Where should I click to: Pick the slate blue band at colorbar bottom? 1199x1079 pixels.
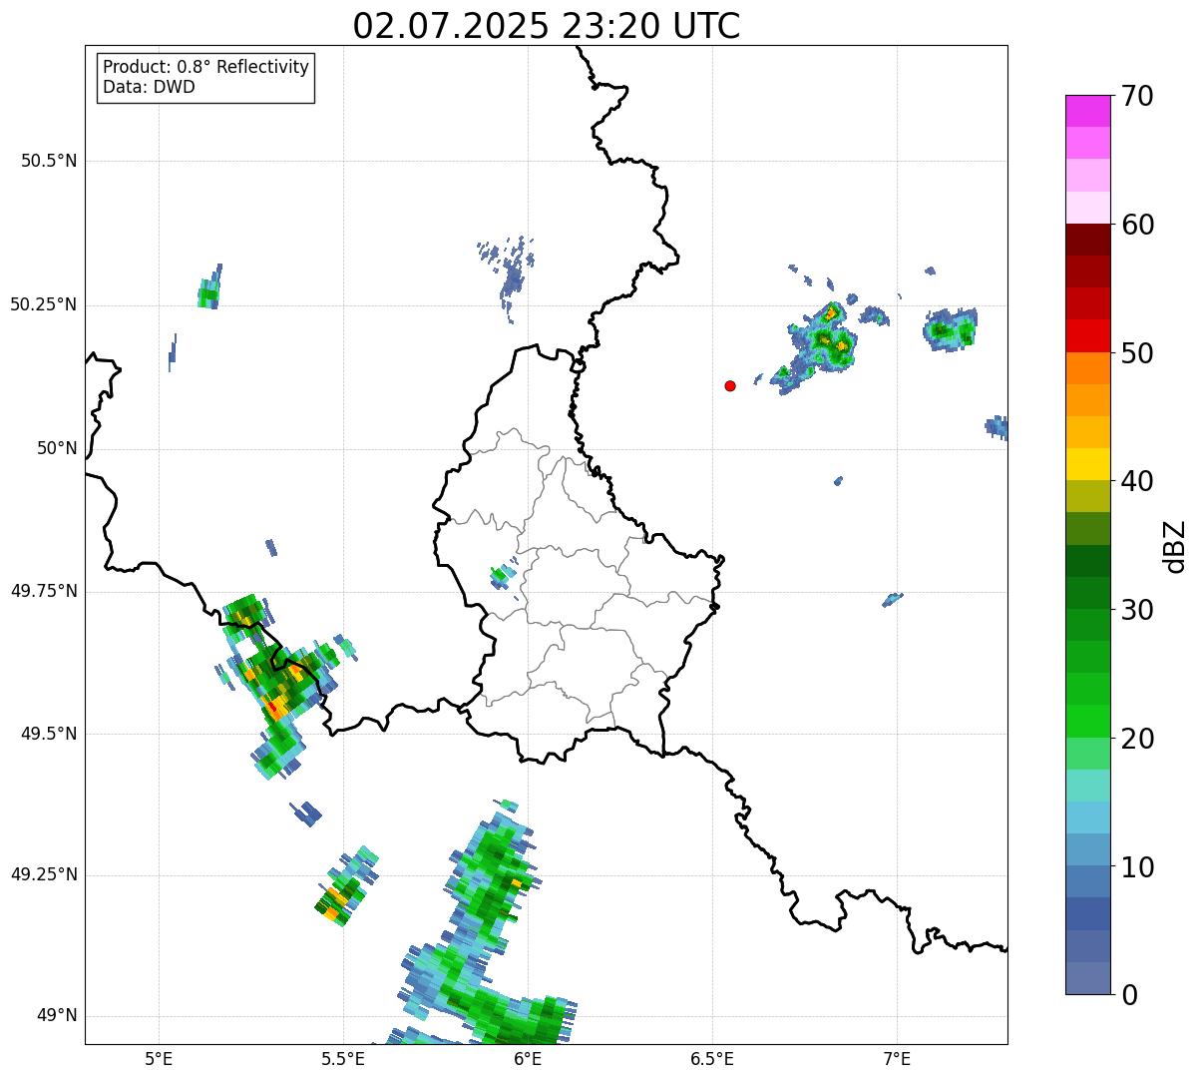click(x=1087, y=978)
